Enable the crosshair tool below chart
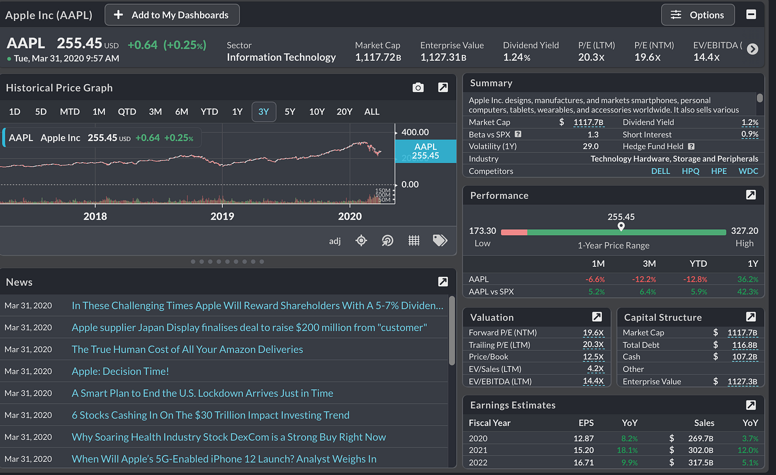This screenshot has height=475, width=776. 361,240
